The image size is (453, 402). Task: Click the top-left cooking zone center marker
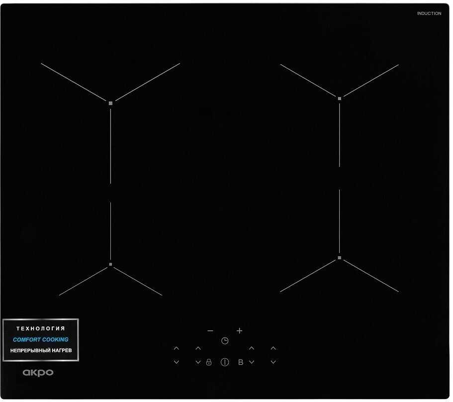pyautogui.click(x=110, y=103)
